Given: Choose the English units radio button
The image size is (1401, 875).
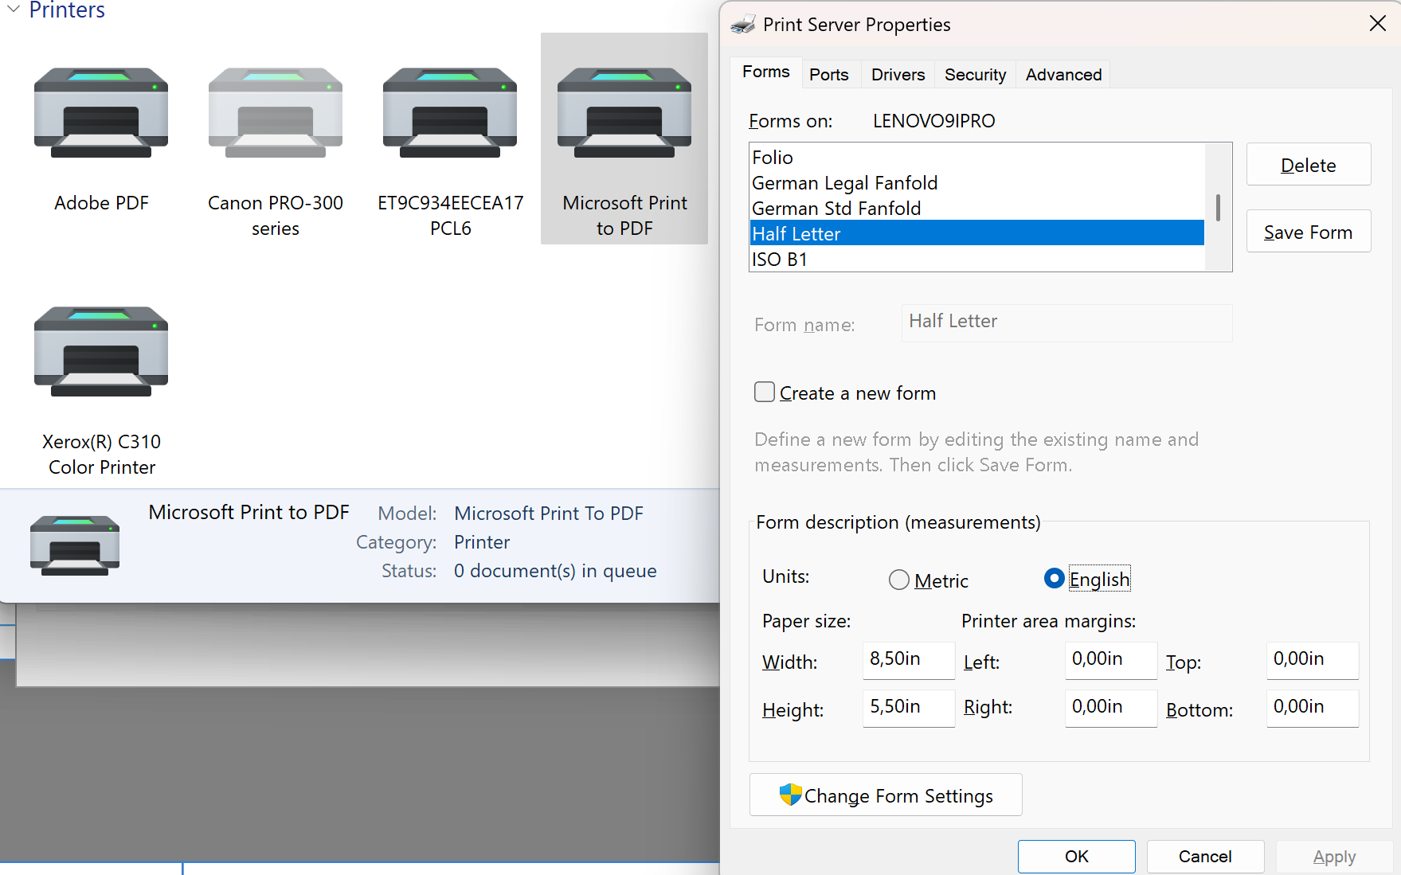Looking at the screenshot, I should tap(1054, 578).
